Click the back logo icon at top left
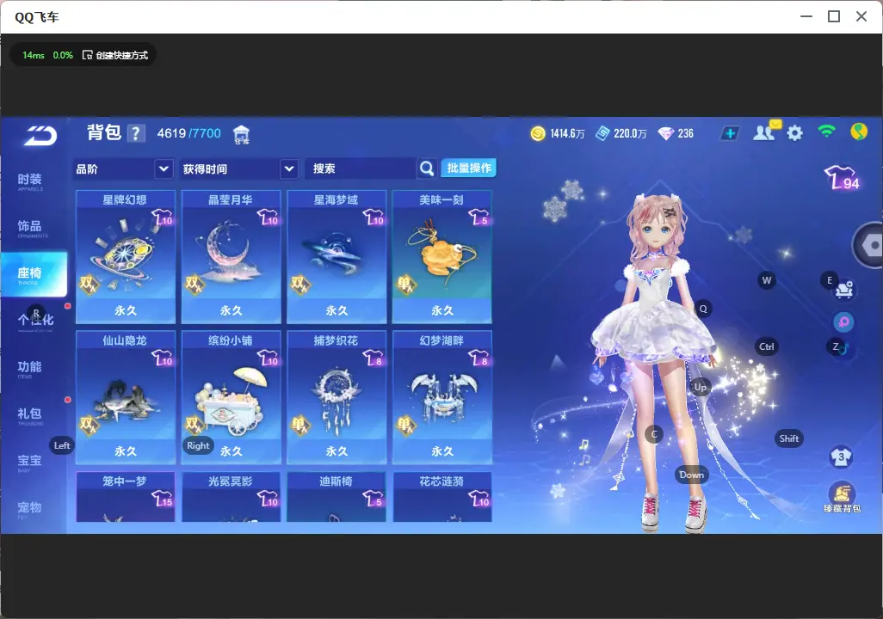Image resolution: width=883 pixels, height=619 pixels. 40,136
